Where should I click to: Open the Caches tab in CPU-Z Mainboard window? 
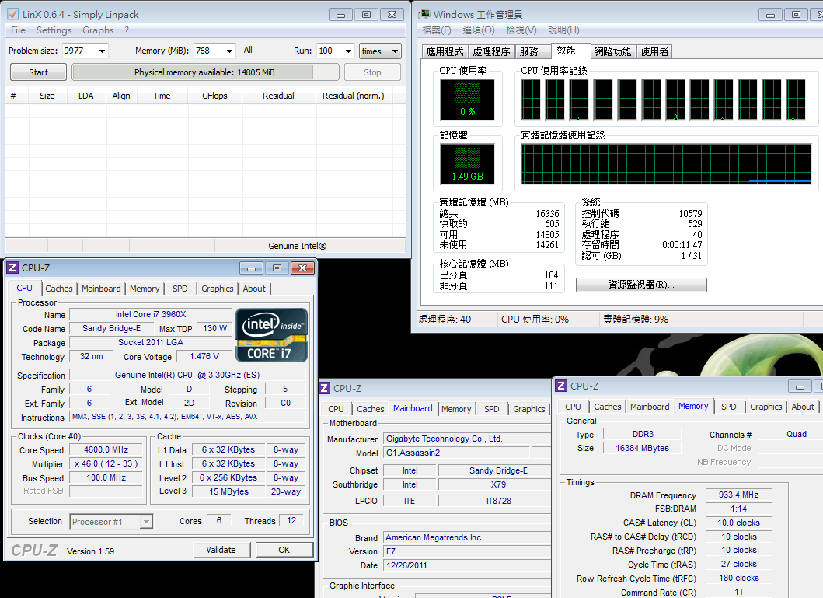coord(371,409)
